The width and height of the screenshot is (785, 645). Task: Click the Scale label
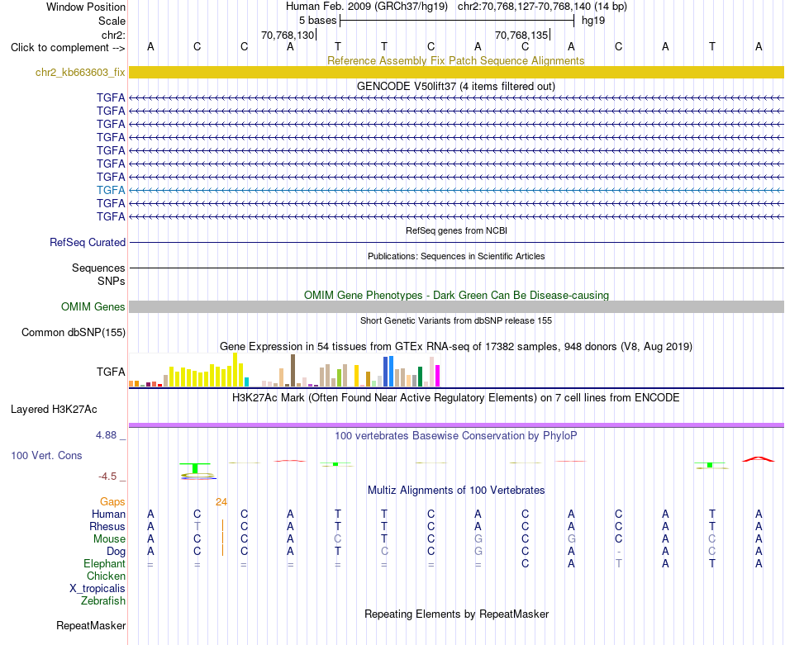tap(112, 21)
